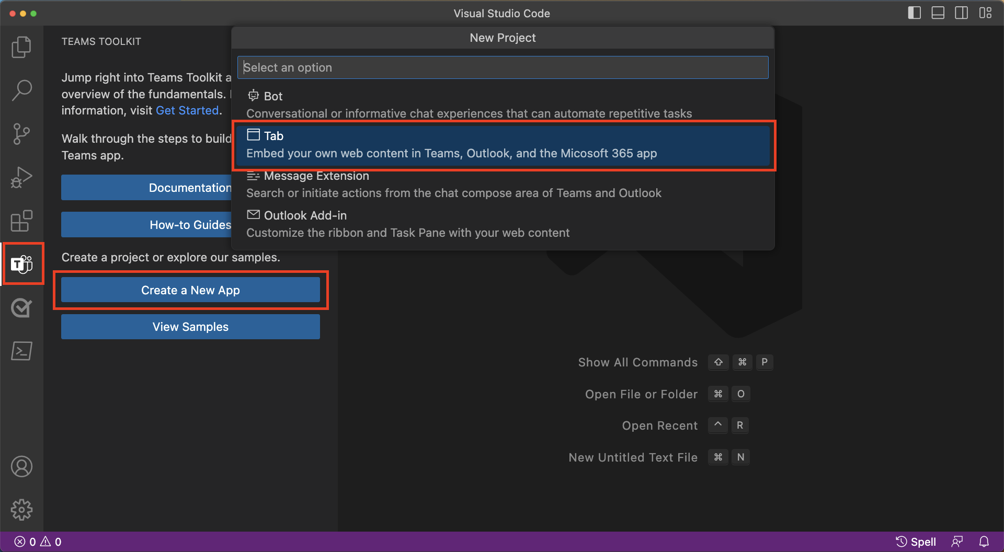Choose the Tab project option
This screenshot has width=1004, height=552.
503,145
